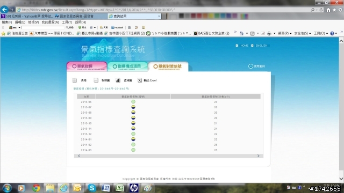The width and height of the screenshot is (344, 193).
Task: Click inside the toolbar search input field
Action: pos(43,27)
